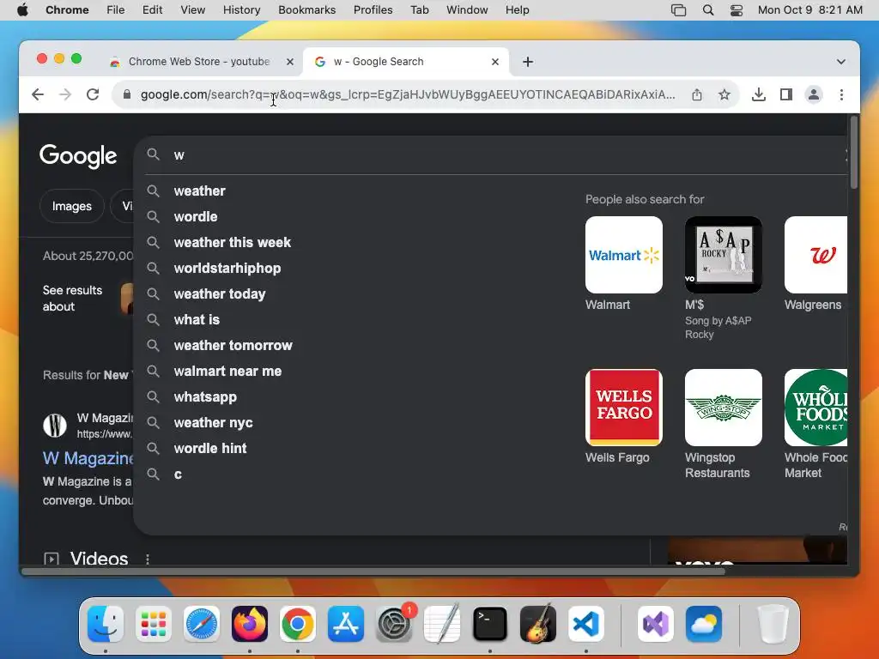Share this page via the share icon
Image resolution: width=879 pixels, height=659 pixels.
click(x=697, y=94)
